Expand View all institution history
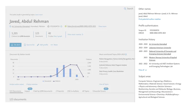 pos(143,70)
